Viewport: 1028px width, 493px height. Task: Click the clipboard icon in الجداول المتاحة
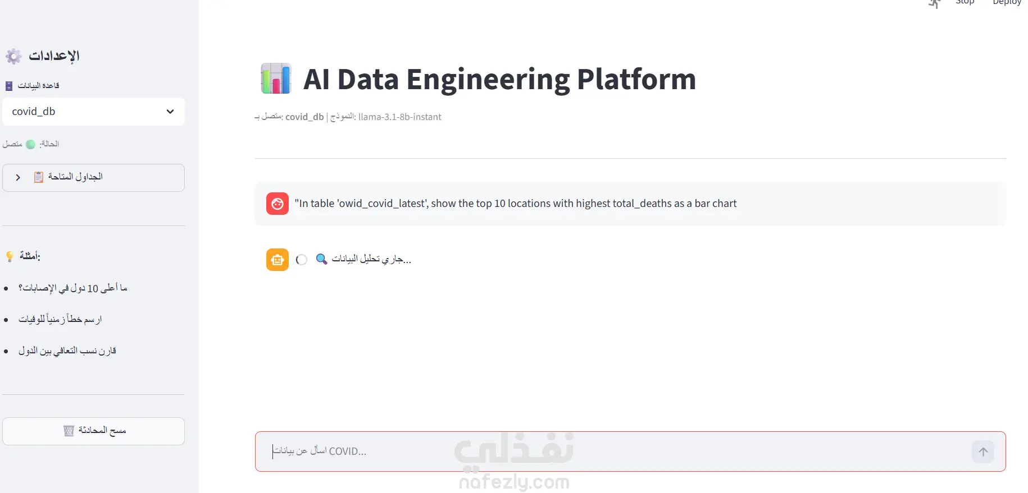pyautogui.click(x=39, y=177)
